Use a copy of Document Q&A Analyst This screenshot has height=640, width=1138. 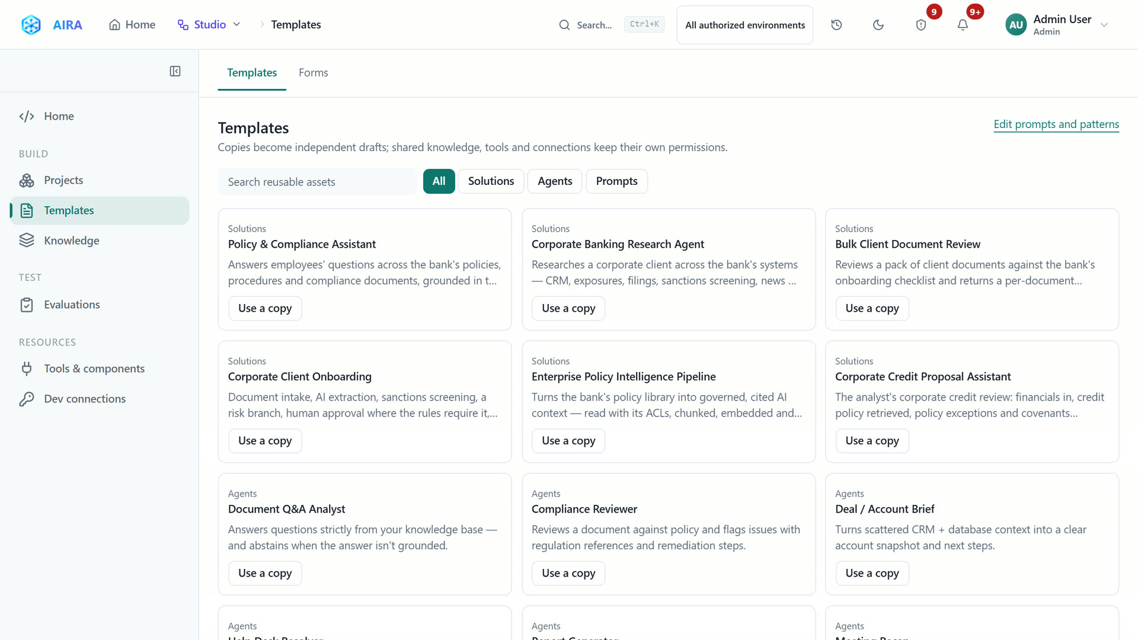[x=265, y=573]
